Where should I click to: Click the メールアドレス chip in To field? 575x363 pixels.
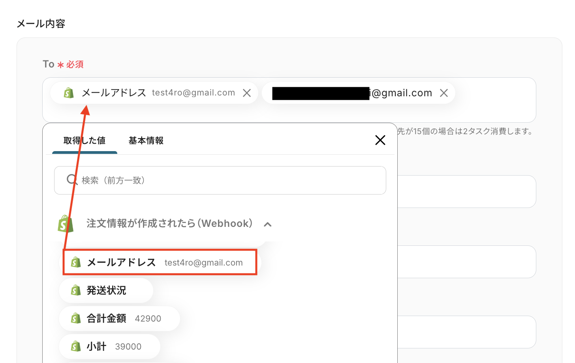pyautogui.click(x=154, y=93)
